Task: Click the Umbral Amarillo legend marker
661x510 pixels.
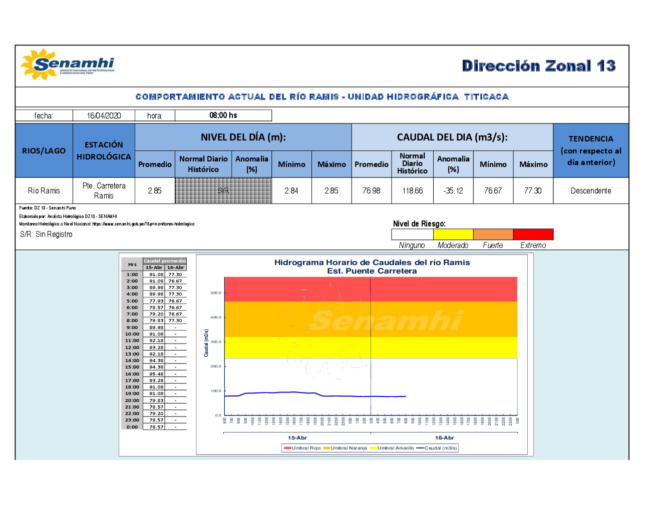Action: coord(373,448)
